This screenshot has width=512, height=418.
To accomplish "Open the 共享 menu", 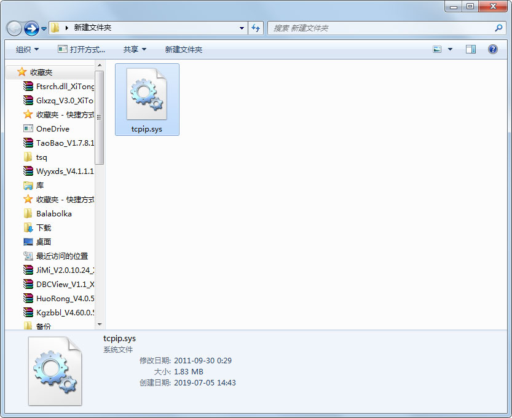I will point(133,49).
